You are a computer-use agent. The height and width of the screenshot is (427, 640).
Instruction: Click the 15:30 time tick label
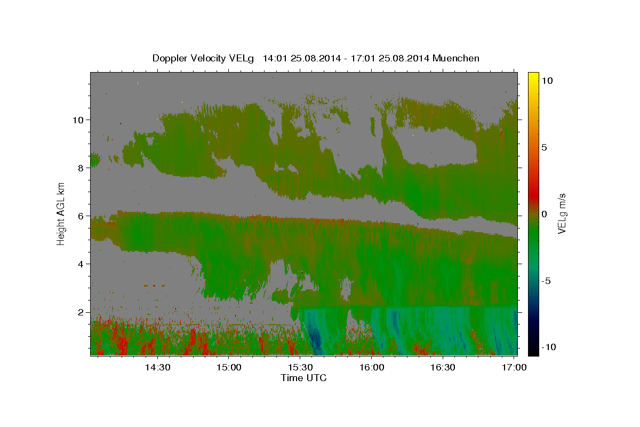[300, 368]
